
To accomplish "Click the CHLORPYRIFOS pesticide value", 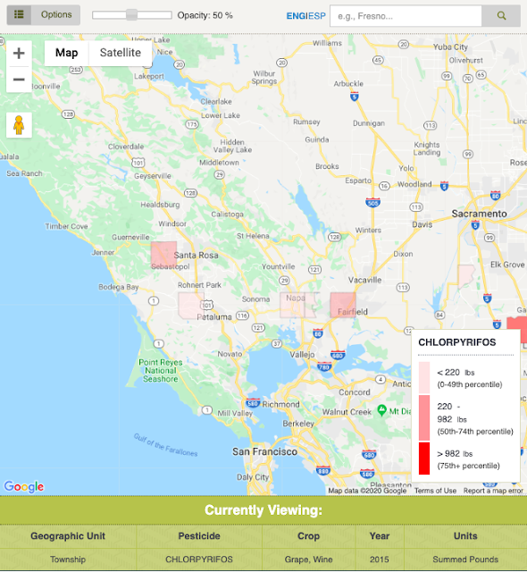I will 199,559.
